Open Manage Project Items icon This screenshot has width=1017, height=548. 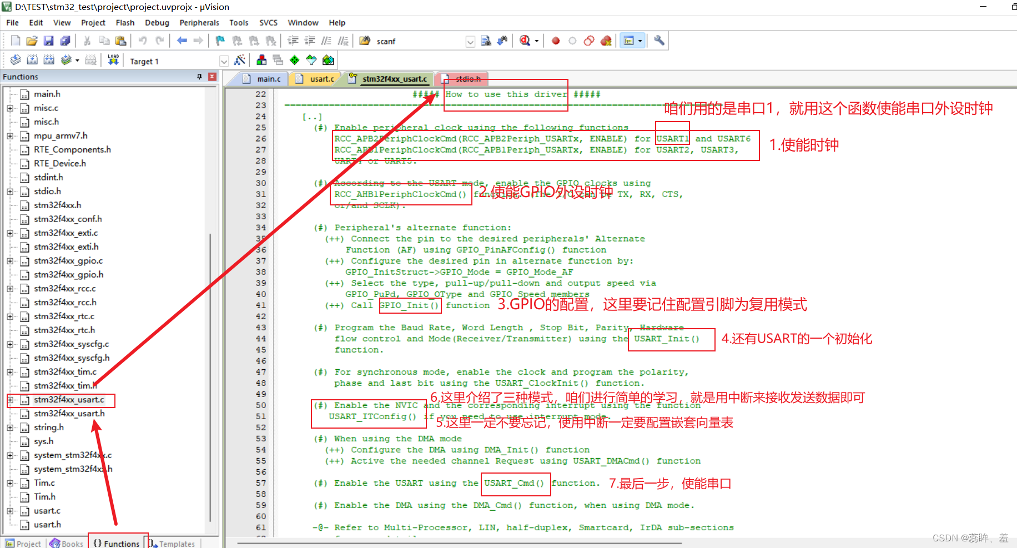point(261,60)
